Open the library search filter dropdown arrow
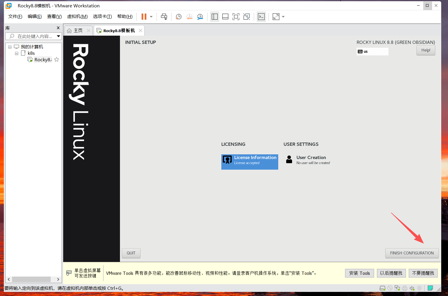448x296 pixels. [x=59, y=36]
